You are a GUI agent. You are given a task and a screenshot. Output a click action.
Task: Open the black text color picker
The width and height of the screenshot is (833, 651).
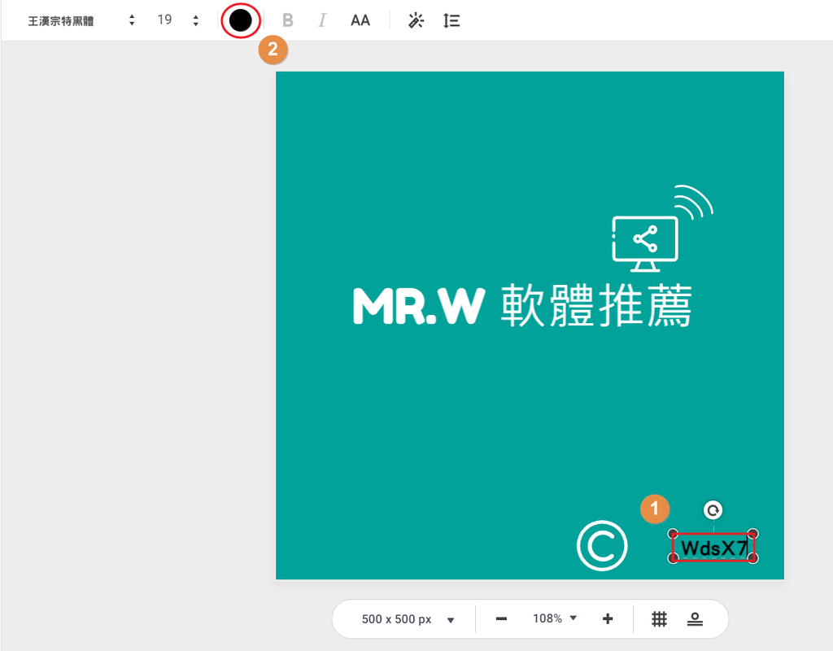(240, 20)
